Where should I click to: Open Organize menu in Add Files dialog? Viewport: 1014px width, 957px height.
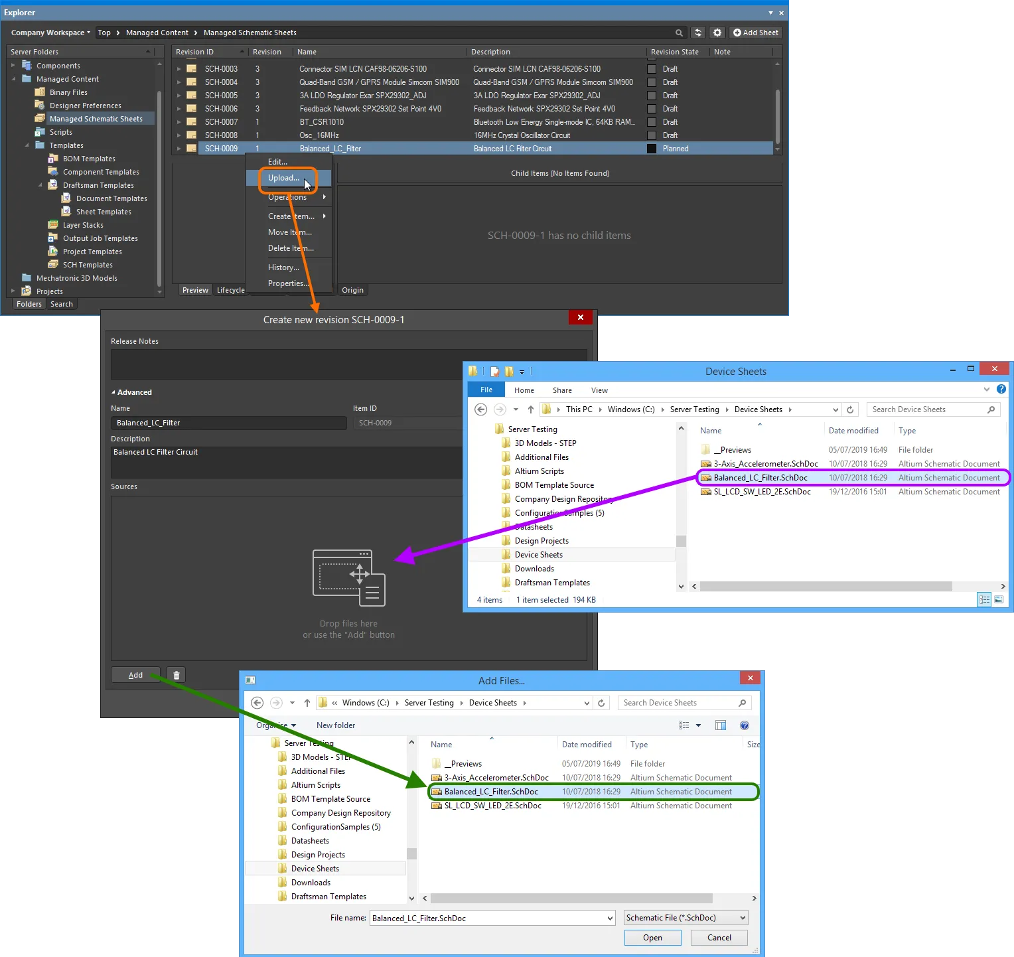click(x=276, y=725)
